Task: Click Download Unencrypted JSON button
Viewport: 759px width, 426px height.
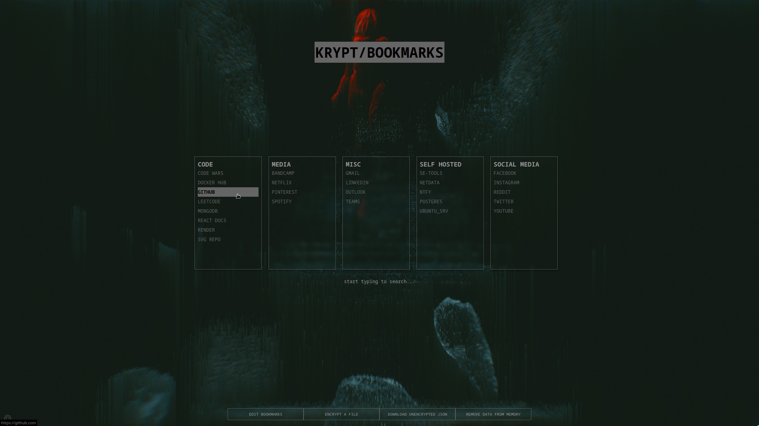Action: tap(417, 414)
